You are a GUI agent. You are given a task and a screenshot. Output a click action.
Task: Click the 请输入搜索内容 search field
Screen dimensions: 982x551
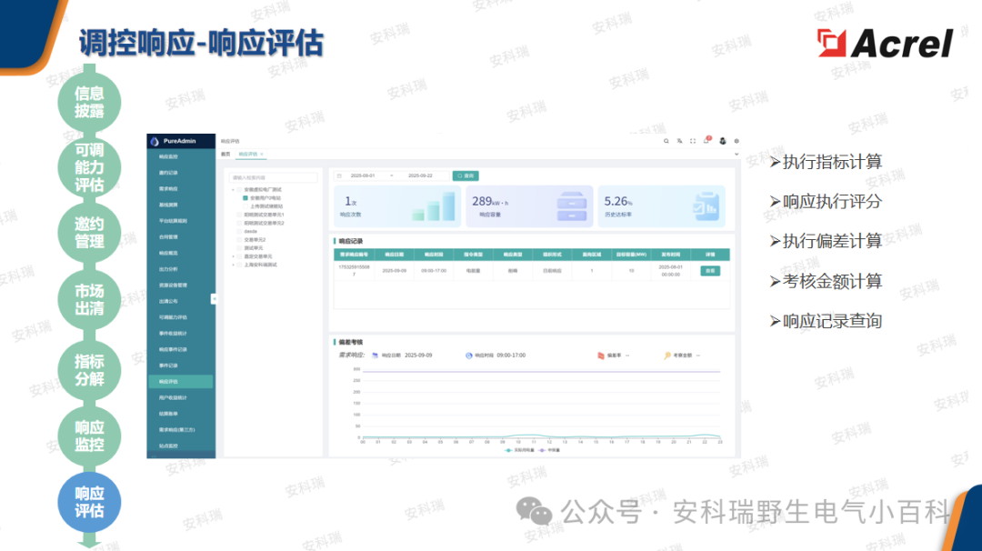point(274,176)
